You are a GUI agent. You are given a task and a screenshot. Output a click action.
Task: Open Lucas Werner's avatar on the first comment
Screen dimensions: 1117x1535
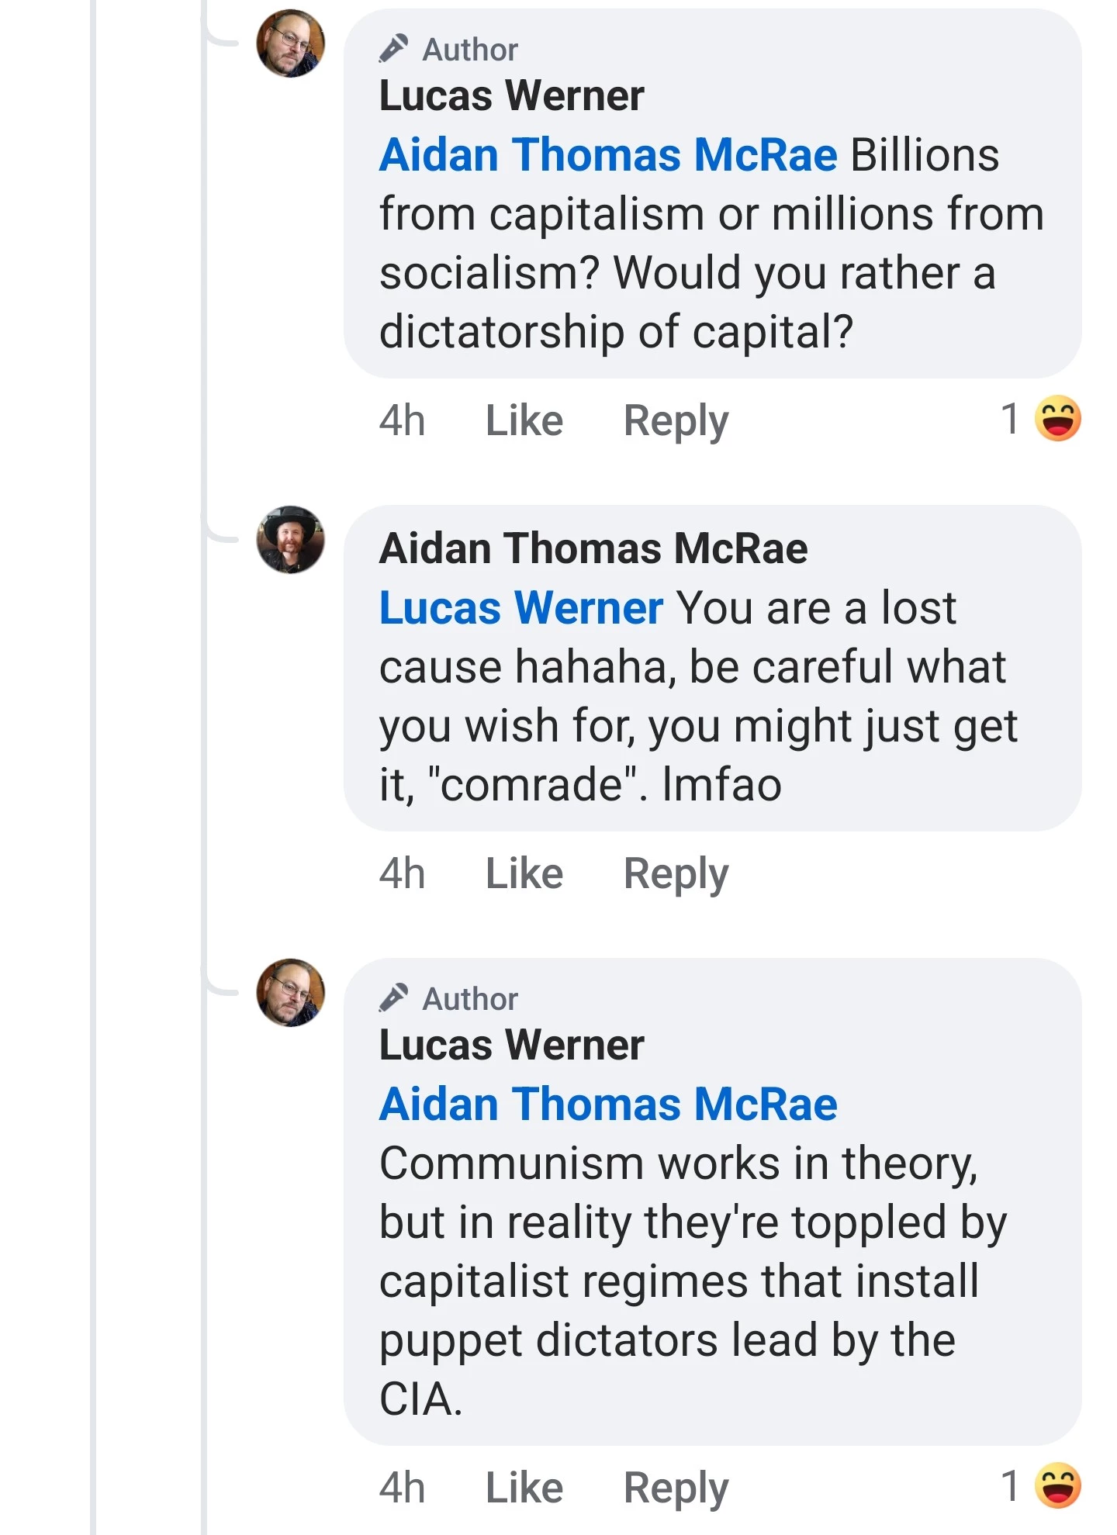(x=290, y=43)
